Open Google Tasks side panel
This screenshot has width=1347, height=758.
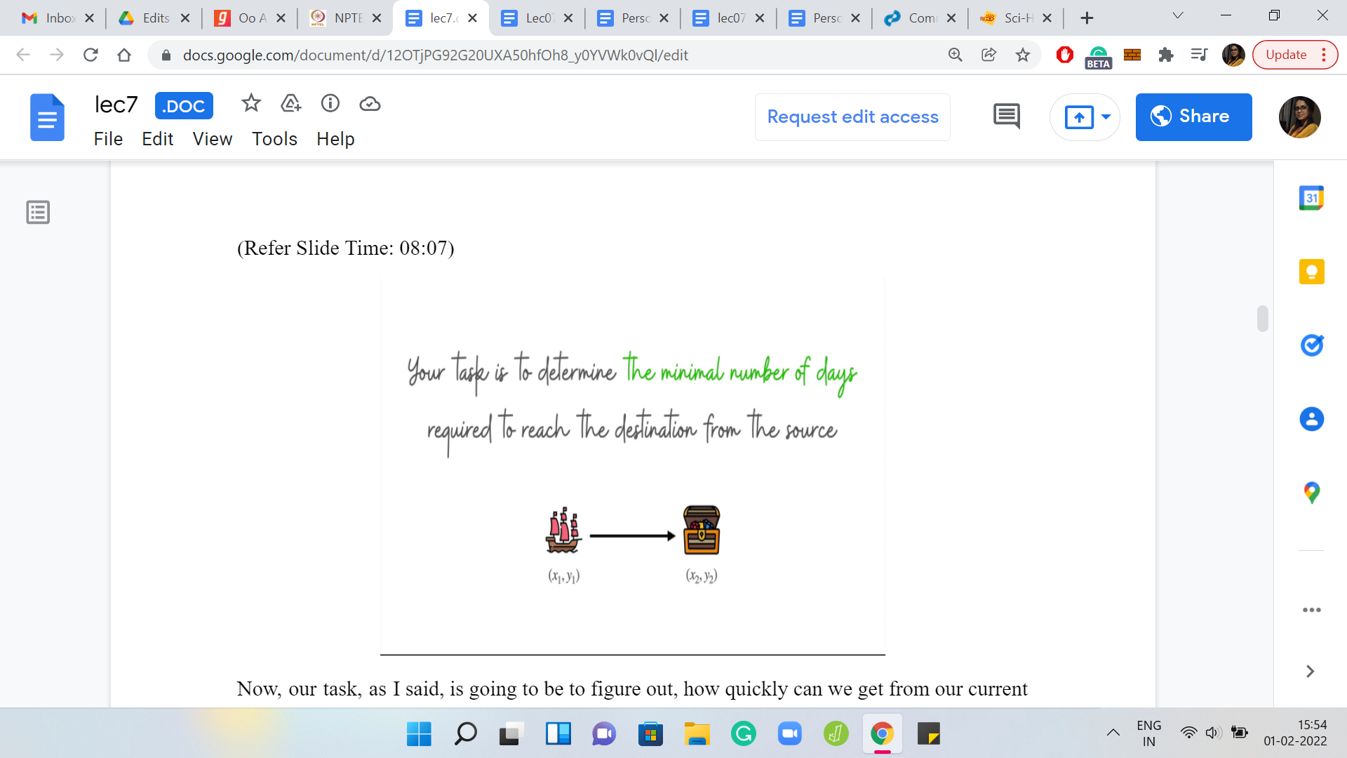pos(1311,345)
